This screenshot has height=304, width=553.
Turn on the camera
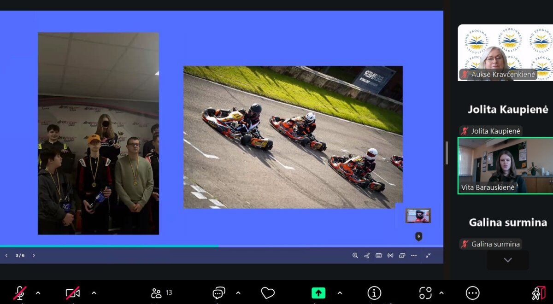(x=72, y=293)
